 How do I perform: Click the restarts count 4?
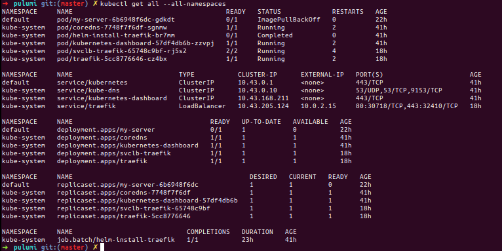pos(334,51)
